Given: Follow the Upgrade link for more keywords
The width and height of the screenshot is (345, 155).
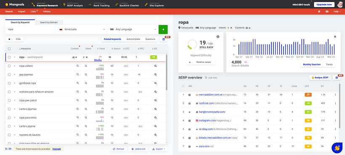Looking at the screenshot, I should tap(56, 149).
